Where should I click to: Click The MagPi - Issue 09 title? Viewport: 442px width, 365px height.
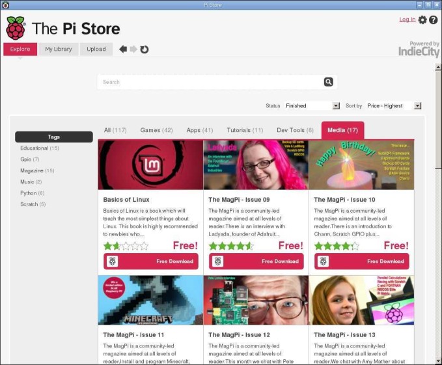(x=239, y=199)
